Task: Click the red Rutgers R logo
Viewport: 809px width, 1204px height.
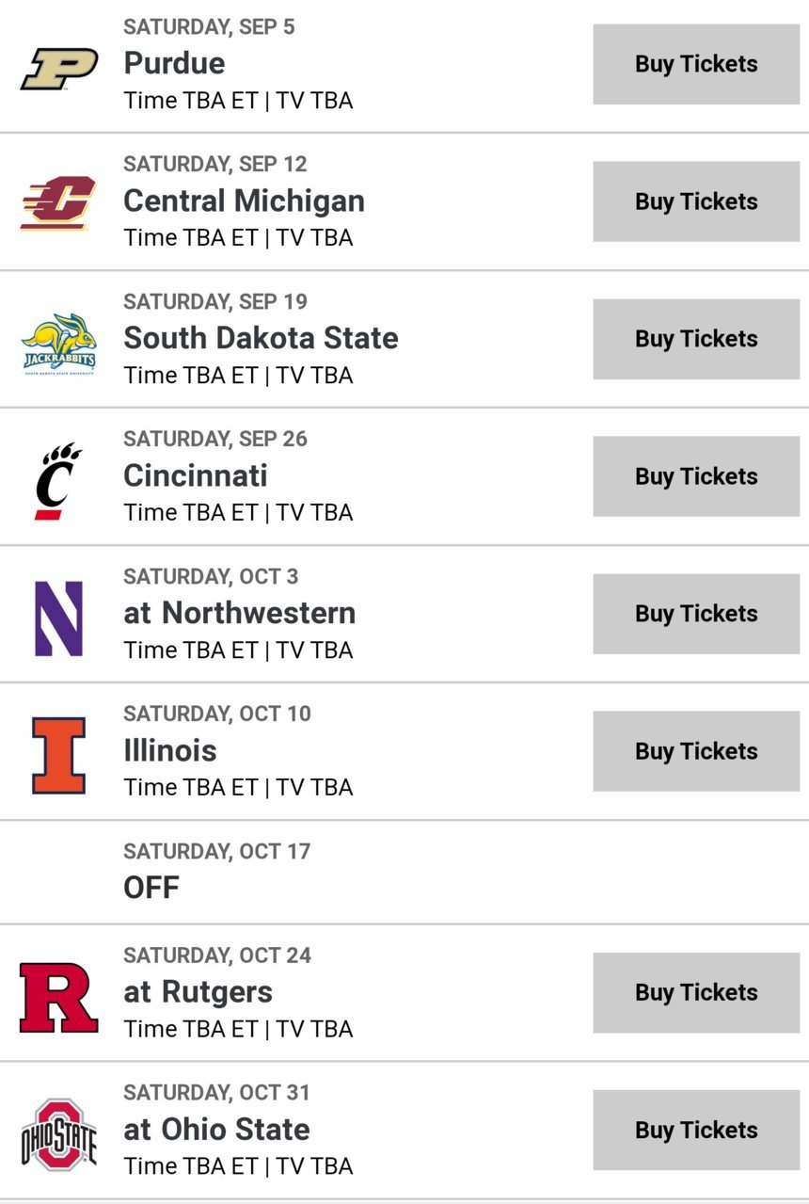Action: [58, 998]
